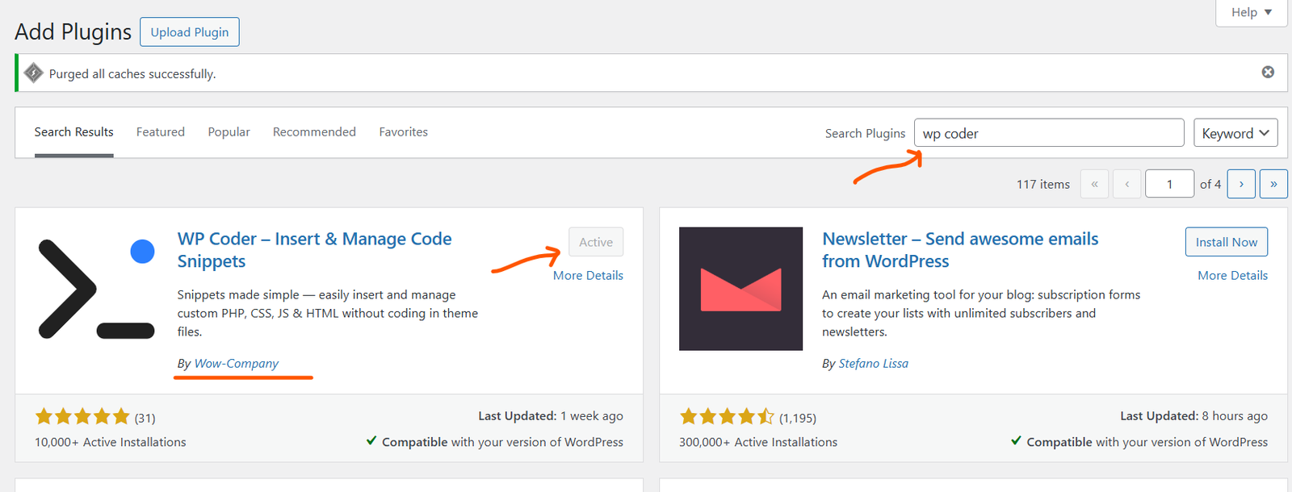
Task: Click the cache plugin diamond icon
Action: [34, 73]
